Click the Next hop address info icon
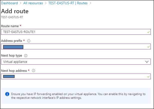 click(x=33, y=71)
